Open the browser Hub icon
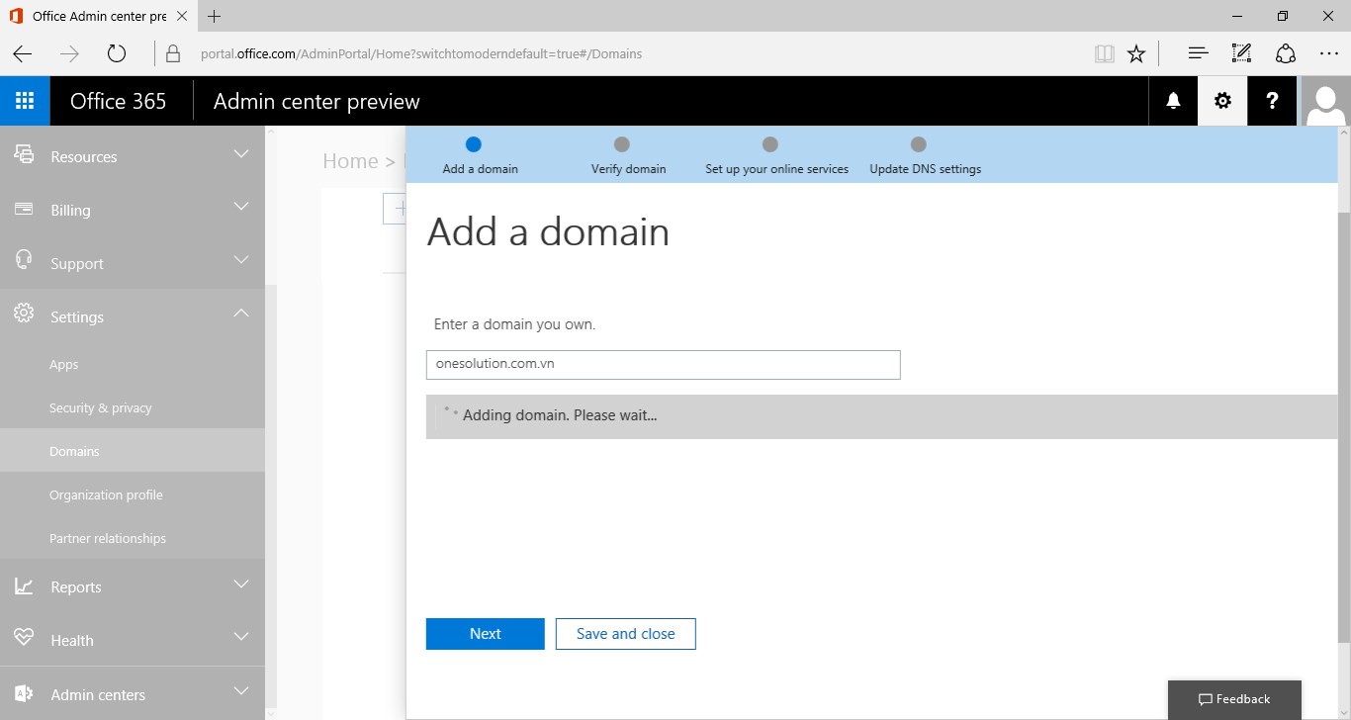 click(x=1198, y=53)
